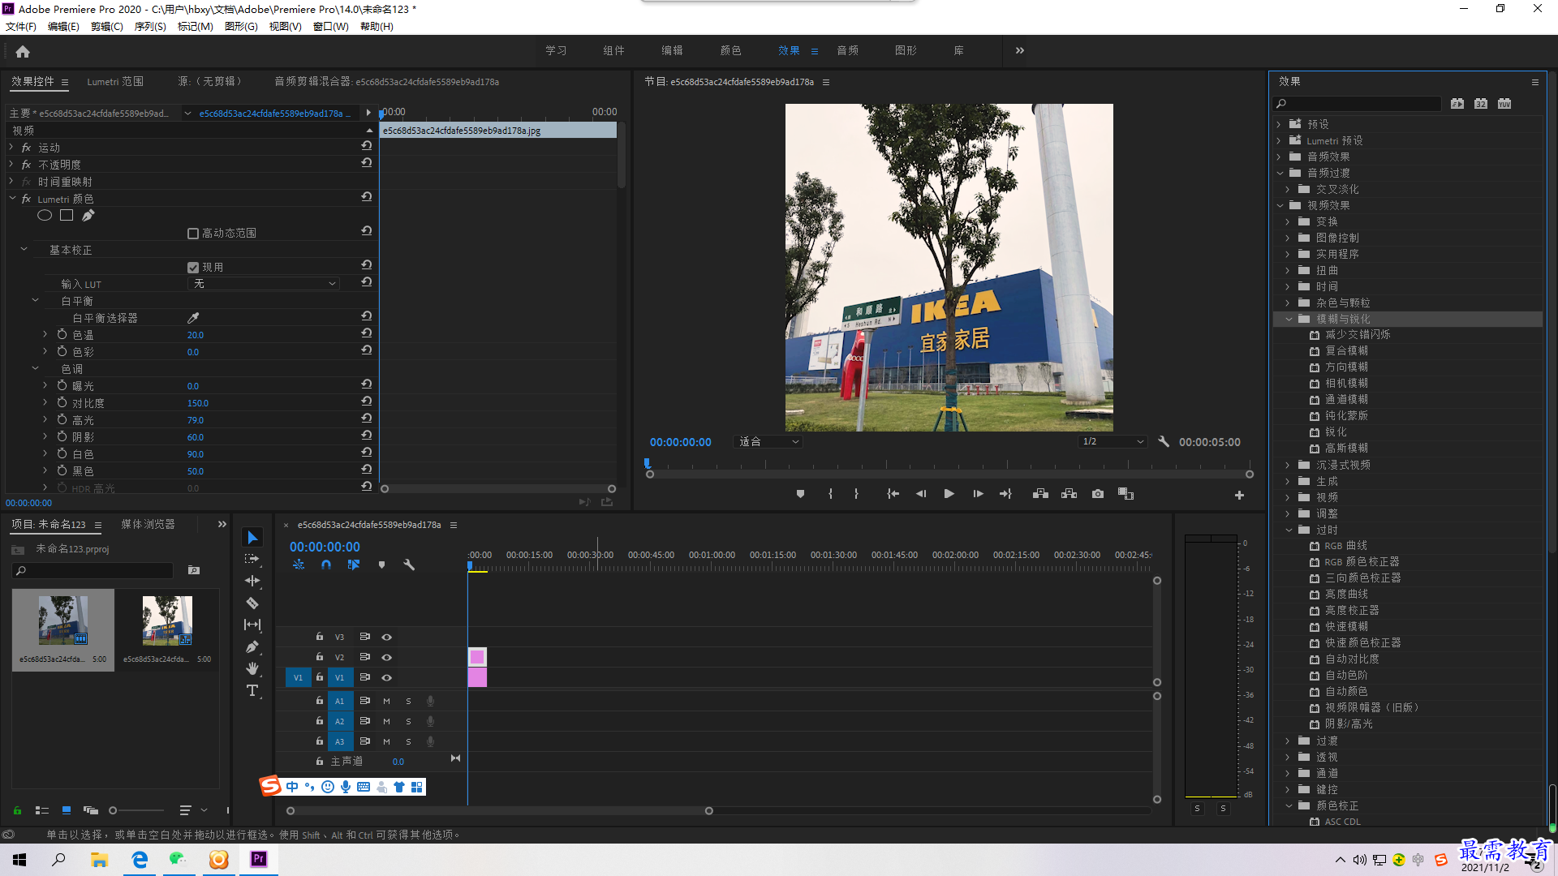1558x876 pixels.
Task: Export frame with camera icon
Action: 1098,494
